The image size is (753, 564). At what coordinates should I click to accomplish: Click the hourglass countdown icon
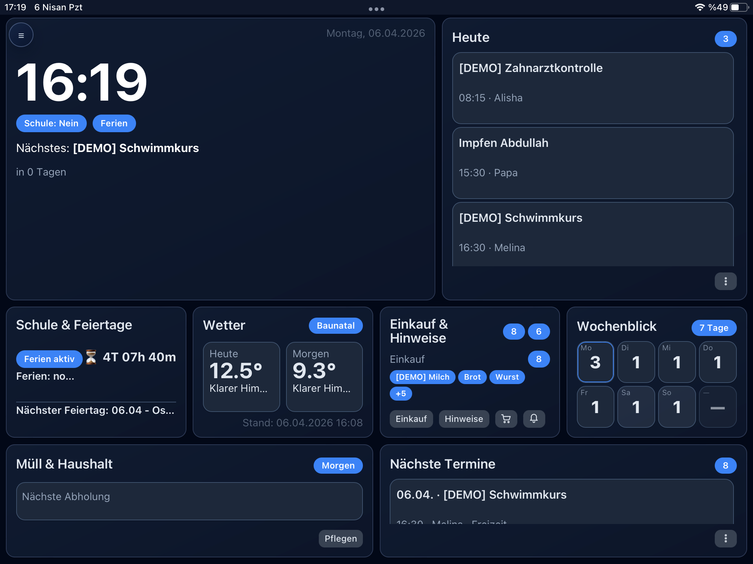click(91, 357)
